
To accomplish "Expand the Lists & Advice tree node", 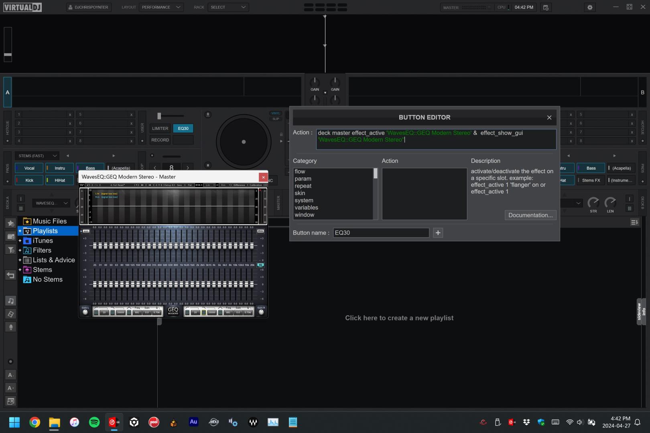I will click(20, 260).
